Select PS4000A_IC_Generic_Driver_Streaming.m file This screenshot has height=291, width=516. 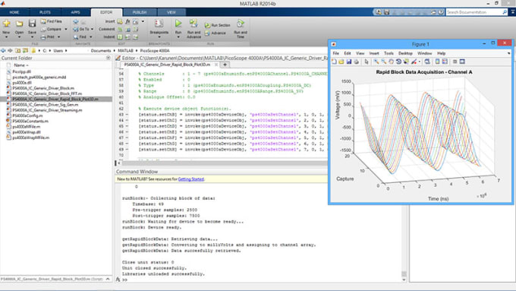coord(47,110)
